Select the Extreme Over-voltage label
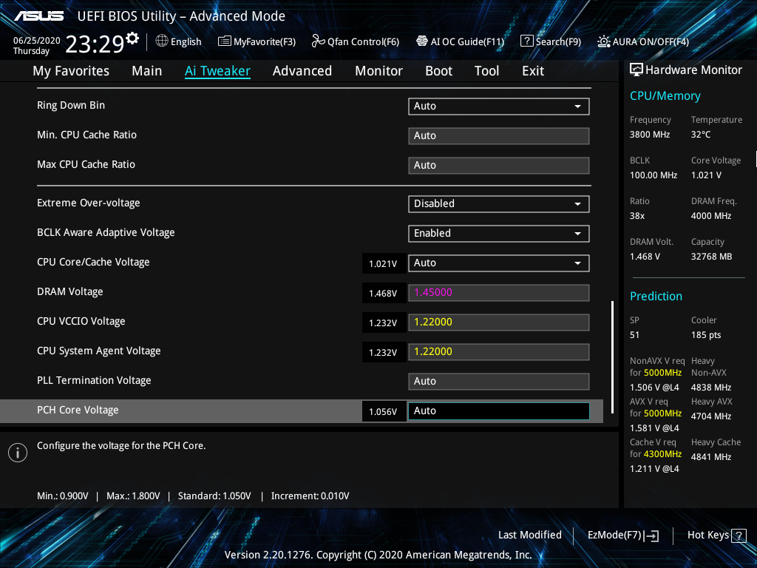This screenshot has width=757, height=568. coord(89,203)
